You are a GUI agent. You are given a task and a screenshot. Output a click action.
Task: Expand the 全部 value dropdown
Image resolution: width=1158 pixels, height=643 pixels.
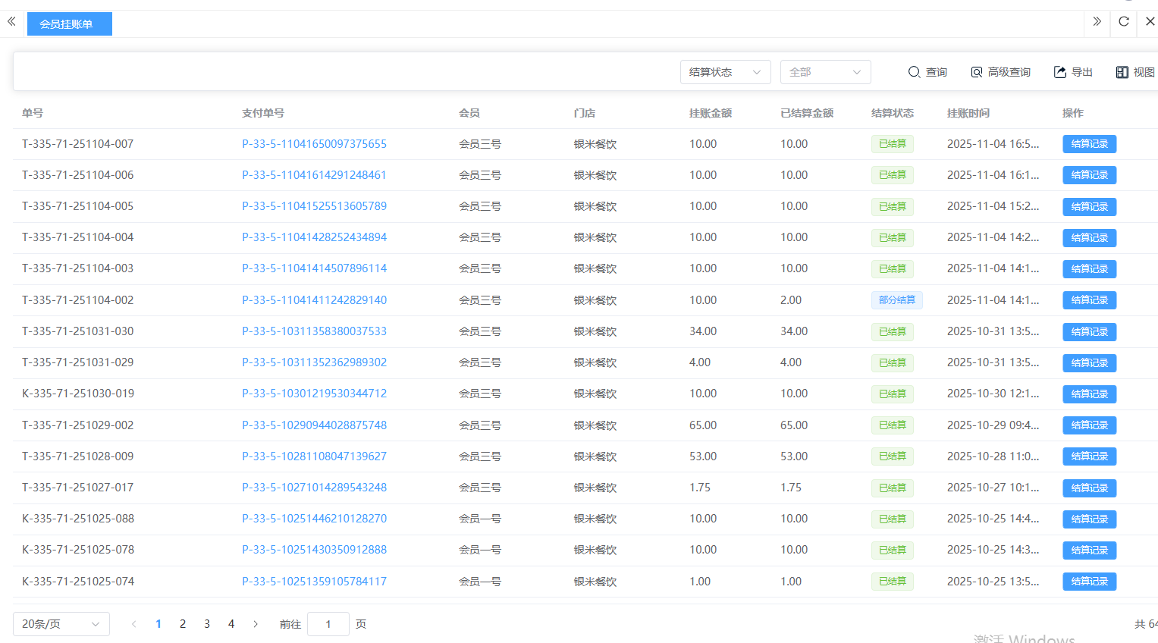point(825,72)
